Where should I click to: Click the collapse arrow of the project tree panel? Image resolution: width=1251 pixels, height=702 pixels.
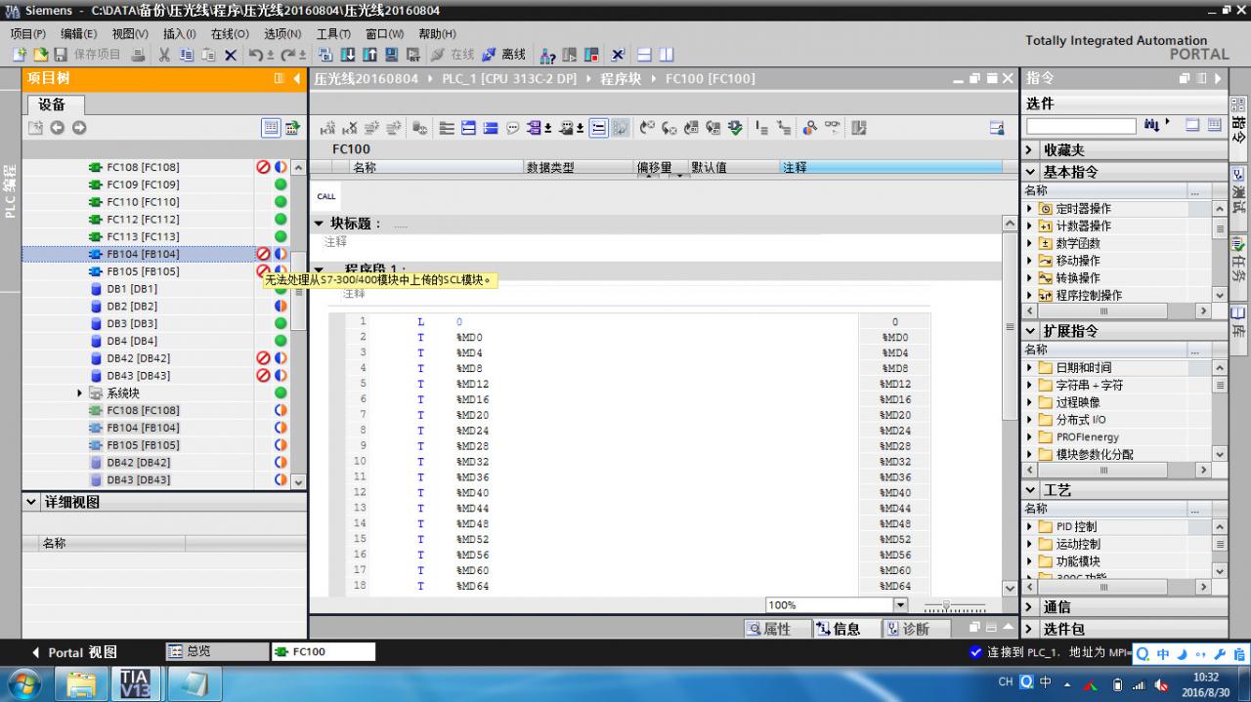(297, 78)
